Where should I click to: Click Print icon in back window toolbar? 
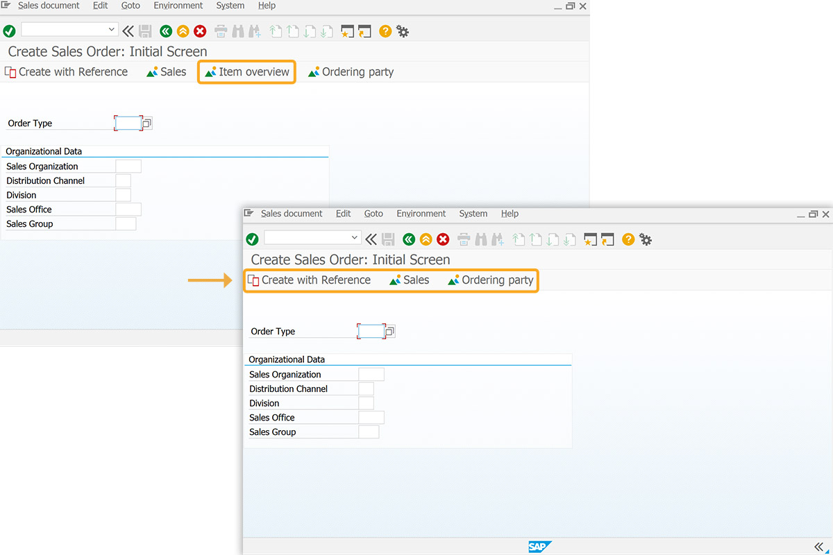coord(221,31)
